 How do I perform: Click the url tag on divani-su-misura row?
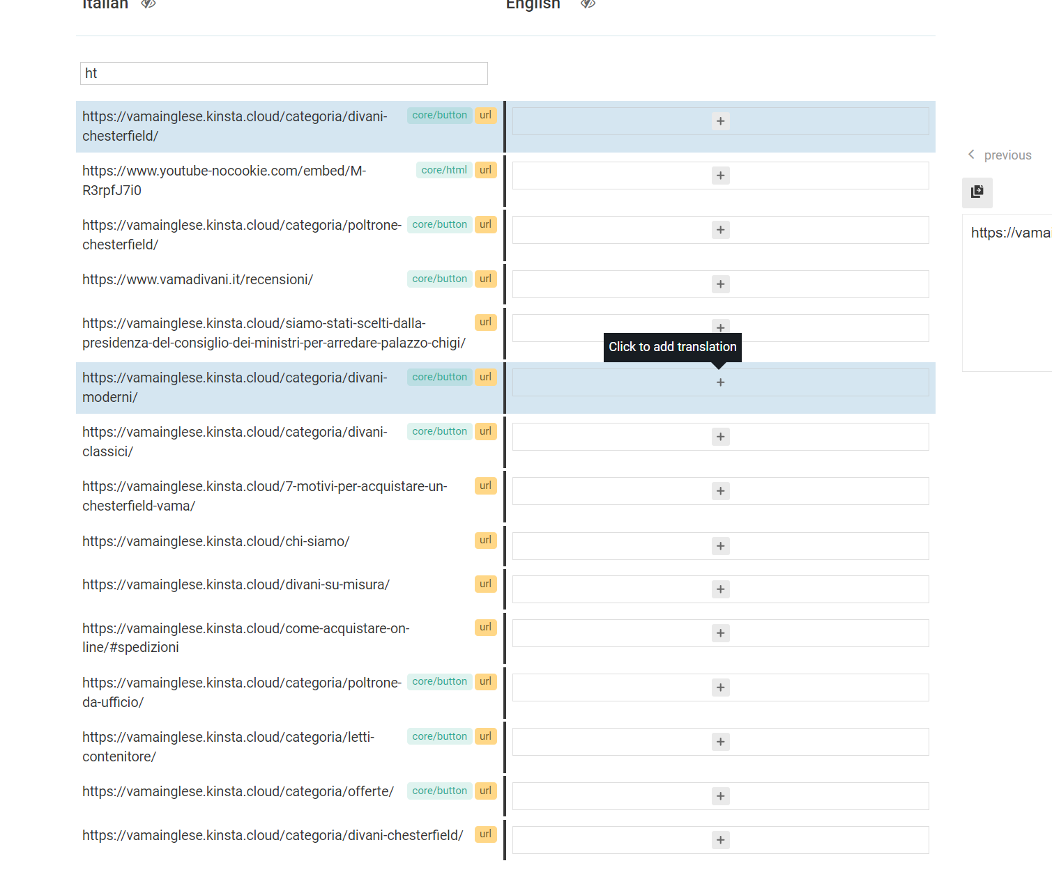point(486,584)
